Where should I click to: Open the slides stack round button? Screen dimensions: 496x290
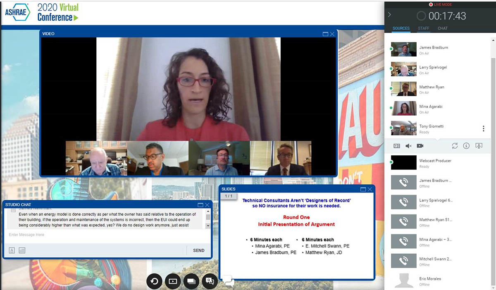[x=191, y=281]
